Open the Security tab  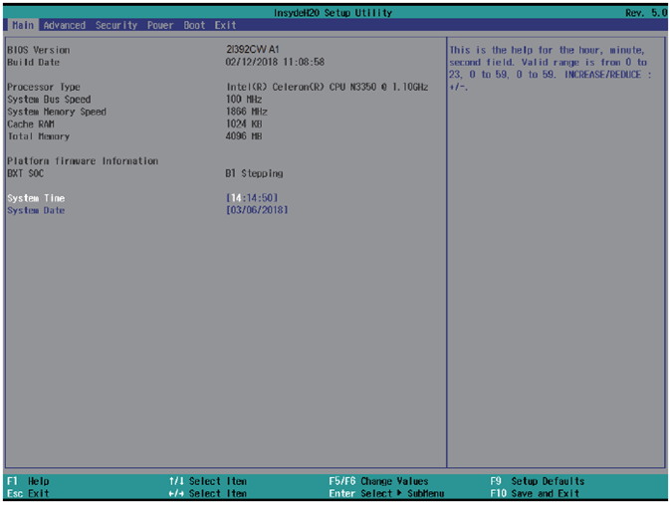116,25
